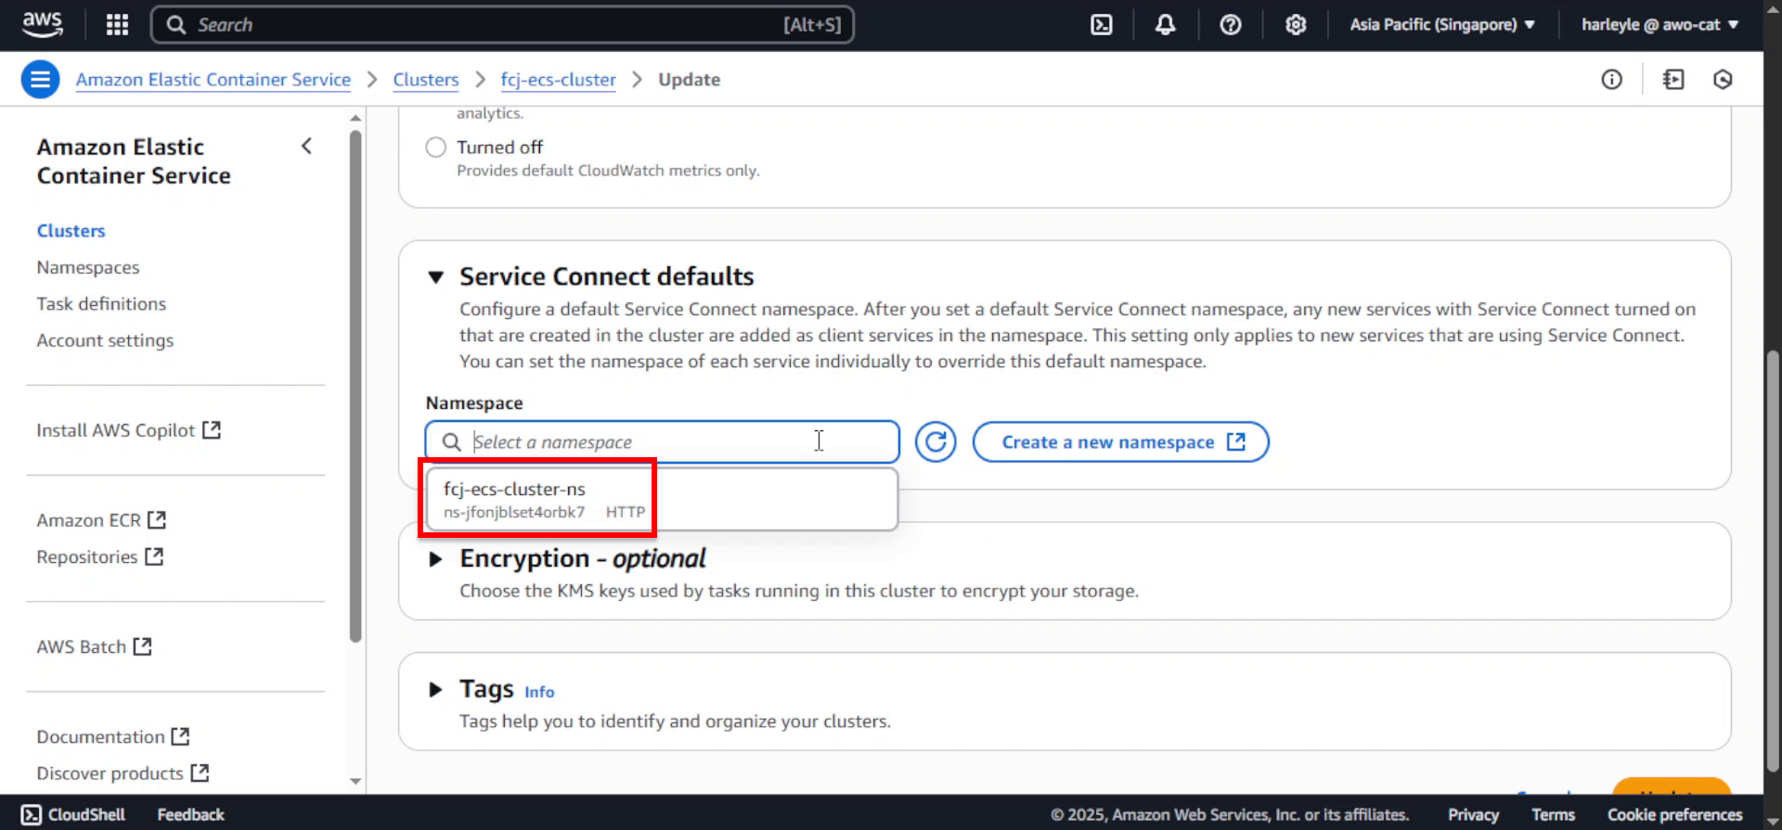Open the Tags Info link
The width and height of the screenshot is (1782, 830).
(x=539, y=692)
